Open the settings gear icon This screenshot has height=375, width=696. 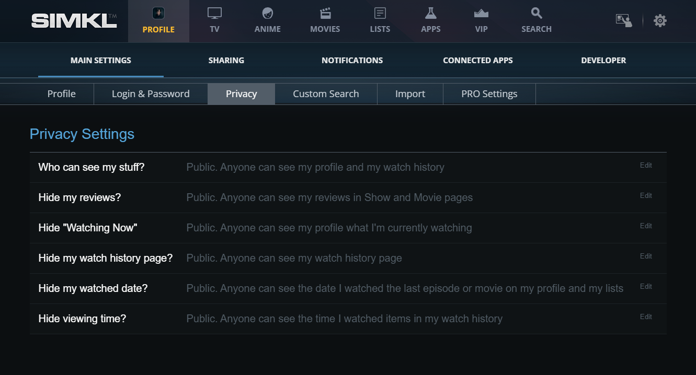click(660, 21)
